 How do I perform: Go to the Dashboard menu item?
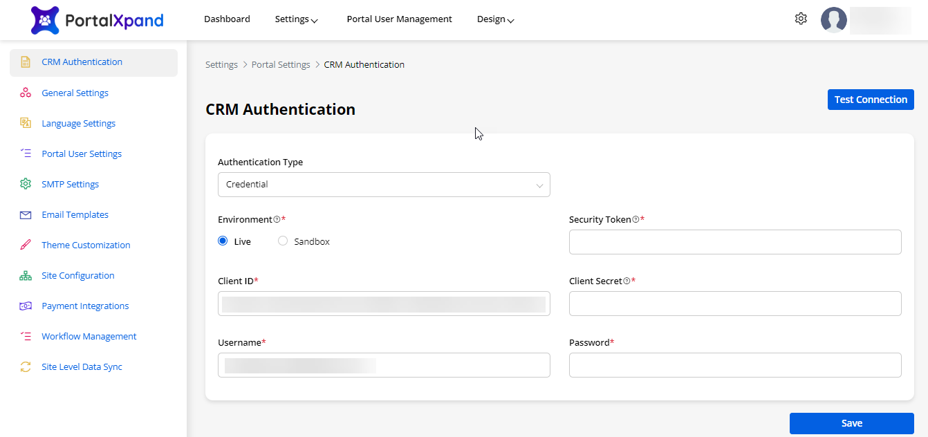(227, 19)
